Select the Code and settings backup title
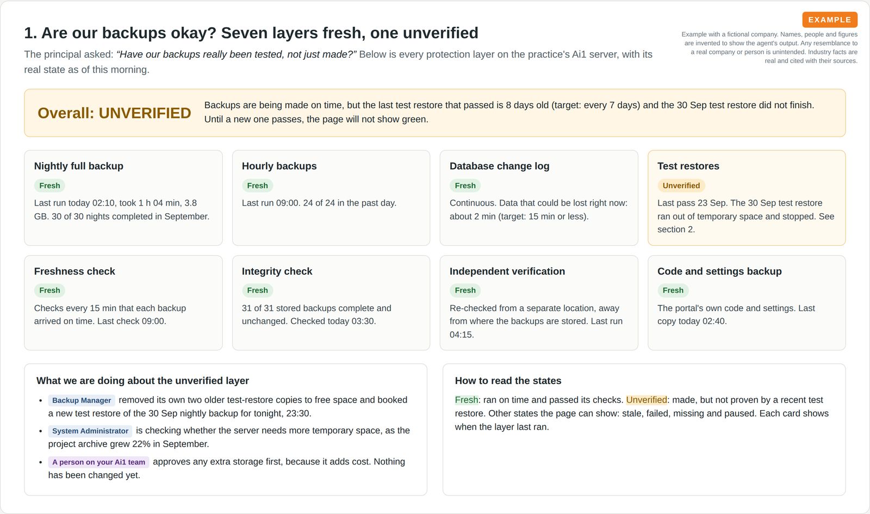The width and height of the screenshot is (870, 514). pyautogui.click(x=719, y=271)
